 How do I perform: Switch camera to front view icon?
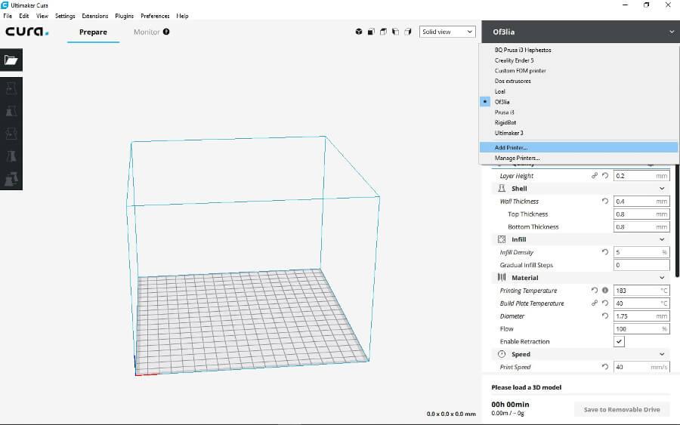pyautogui.click(x=371, y=32)
